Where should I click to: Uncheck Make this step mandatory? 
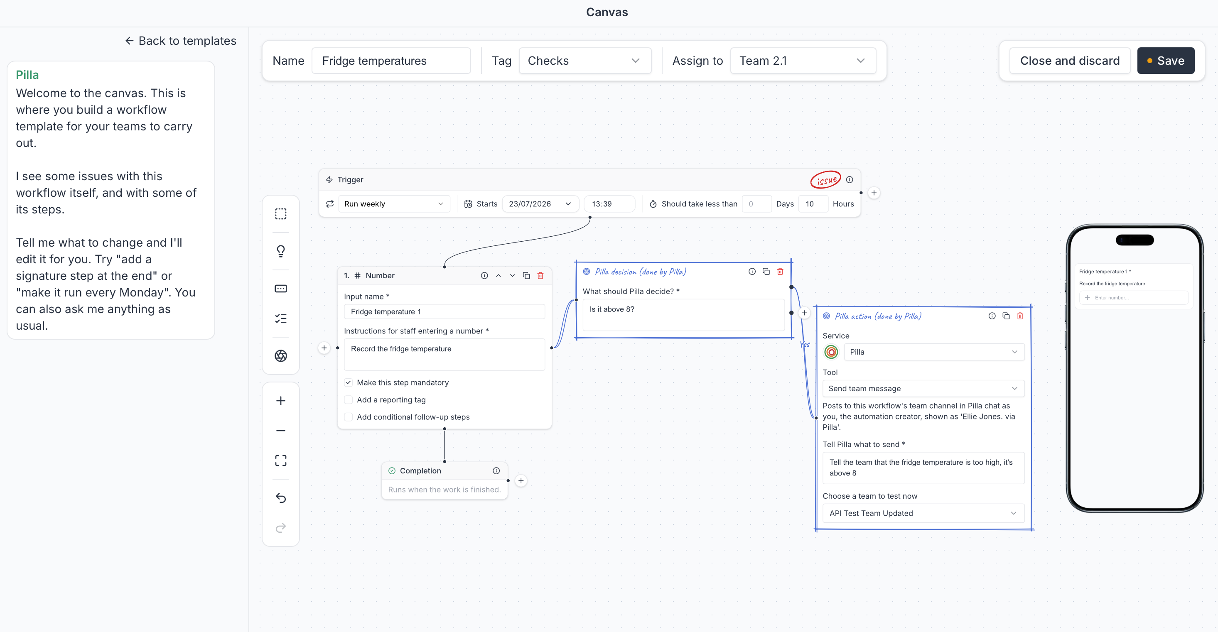349,382
